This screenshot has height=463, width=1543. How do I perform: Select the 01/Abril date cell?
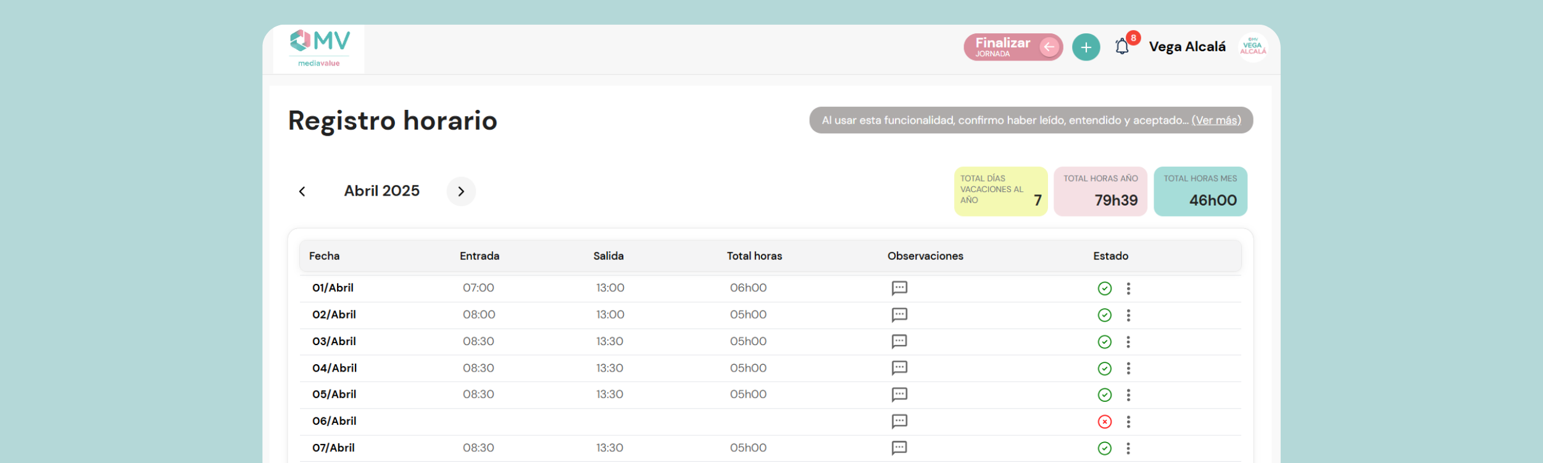333,288
